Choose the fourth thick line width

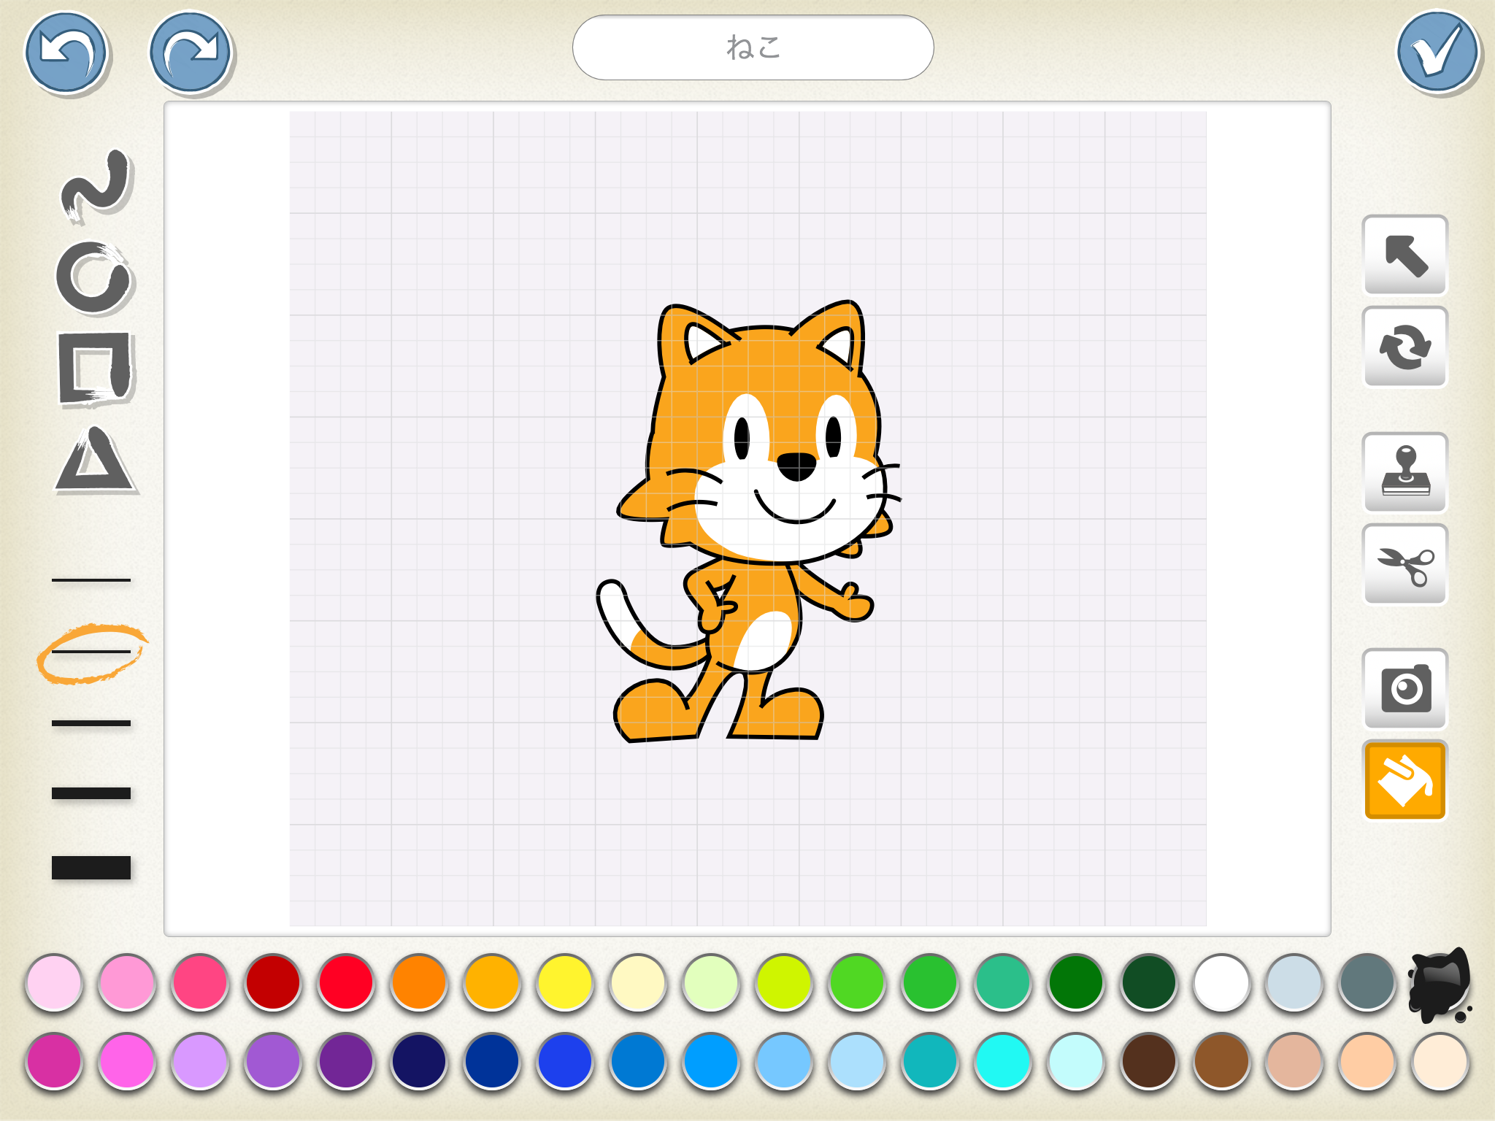(91, 793)
